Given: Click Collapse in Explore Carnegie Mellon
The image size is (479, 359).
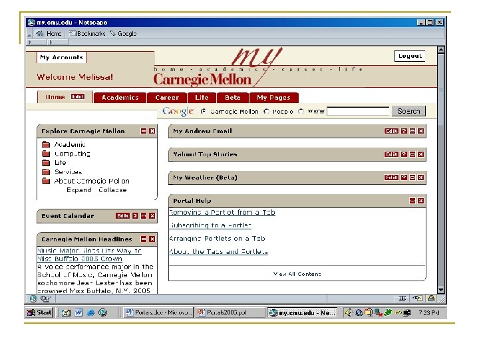Looking at the screenshot, I should coord(112,190).
